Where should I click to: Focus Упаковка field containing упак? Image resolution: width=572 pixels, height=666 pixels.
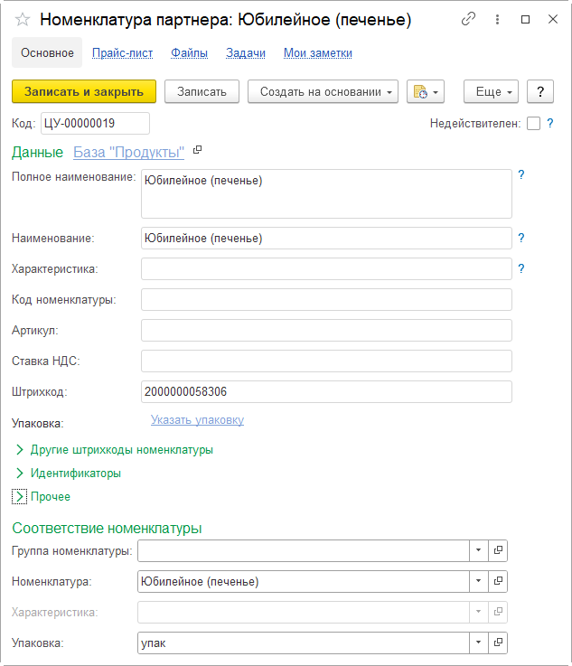[x=304, y=643]
